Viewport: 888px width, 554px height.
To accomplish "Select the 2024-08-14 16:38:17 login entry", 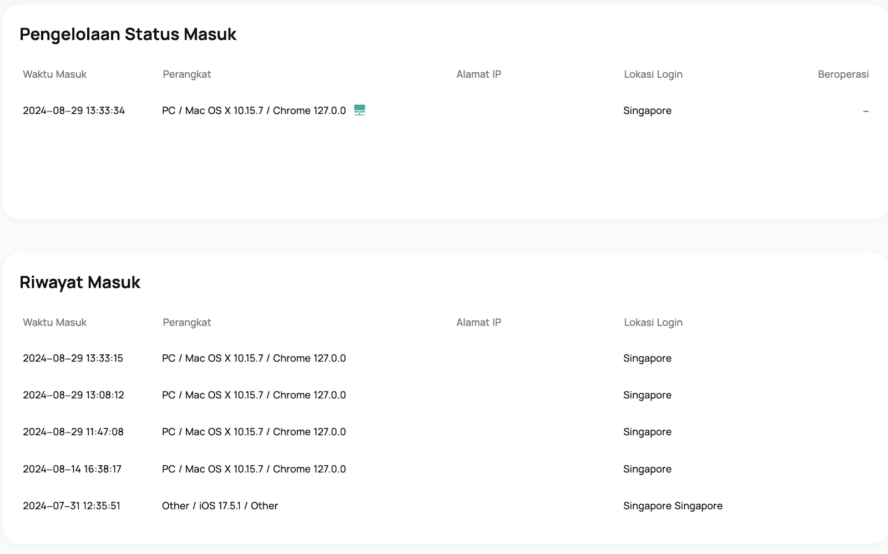I will [x=72, y=469].
